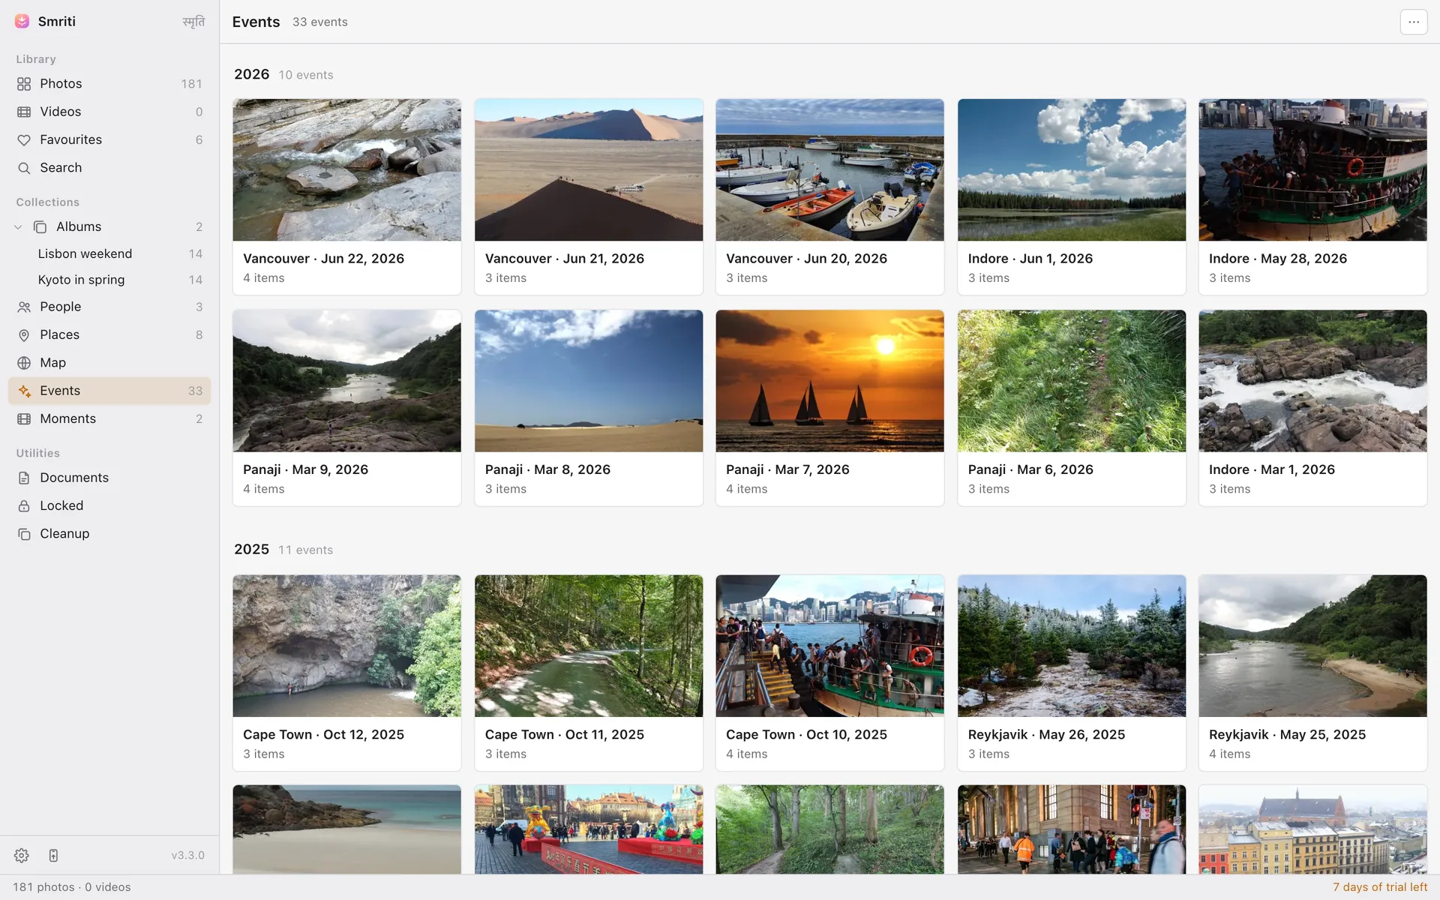Screen dimensions: 1440x900
Task: Click '181 photos · 0 videos' status text
Action: 72,887
